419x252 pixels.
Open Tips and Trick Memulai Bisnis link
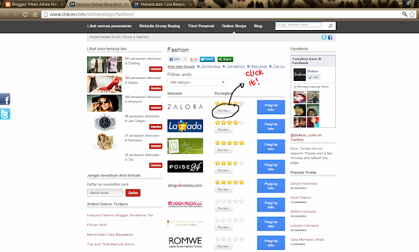point(111,244)
